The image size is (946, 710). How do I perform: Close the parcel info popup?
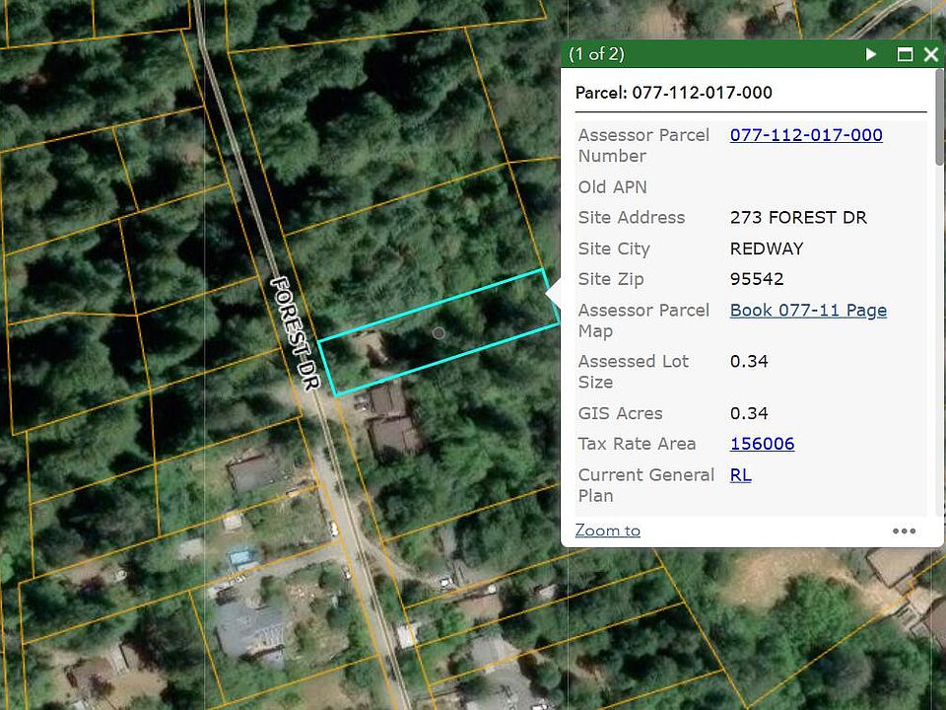click(931, 55)
